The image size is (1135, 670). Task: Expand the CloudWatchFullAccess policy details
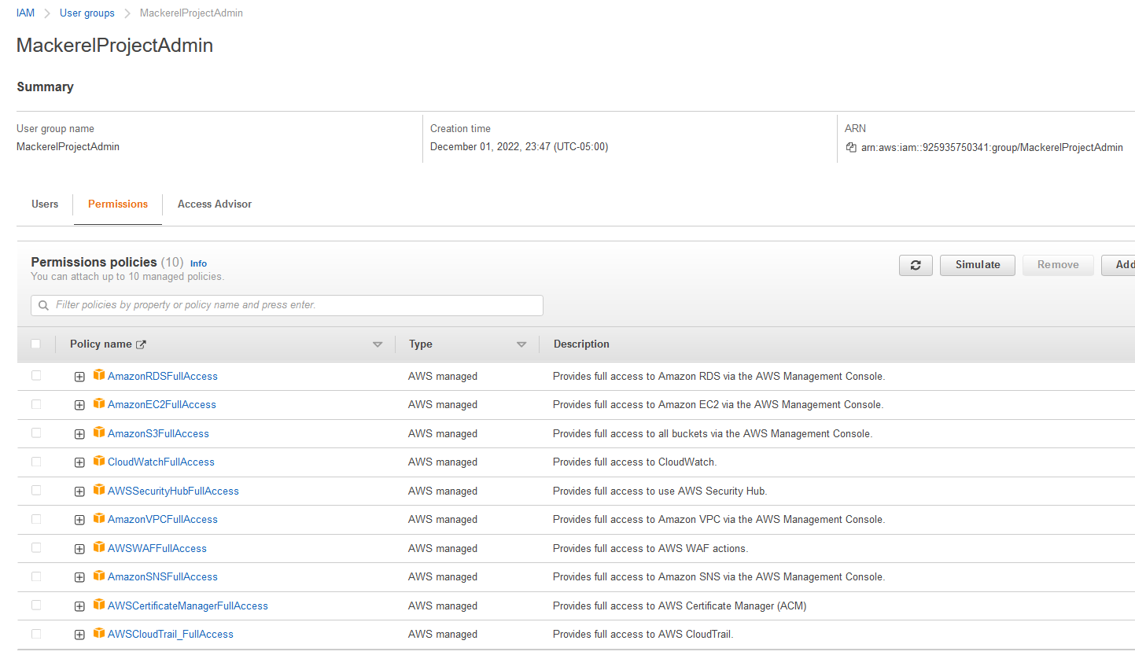click(x=79, y=462)
